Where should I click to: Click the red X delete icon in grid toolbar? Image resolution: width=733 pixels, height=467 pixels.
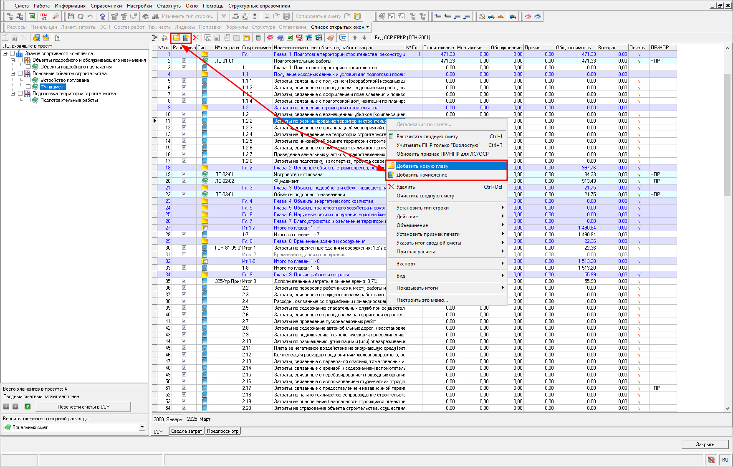(x=196, y=38)
